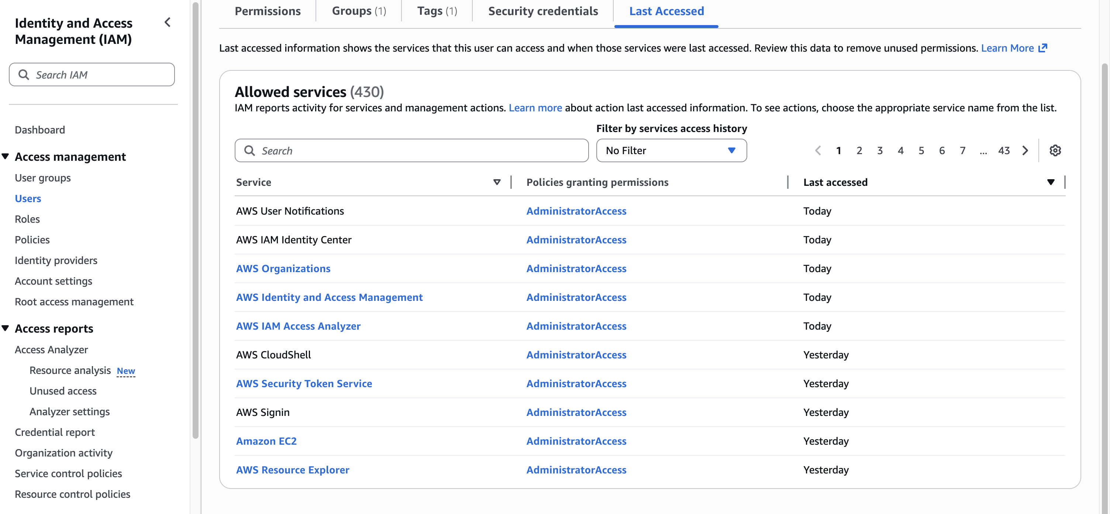Open the No Filter access history dropdown
The image size is (1110, 514).
click(671, 150)
